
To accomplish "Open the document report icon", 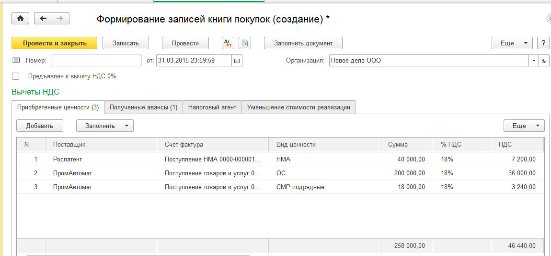I will 245,43.
